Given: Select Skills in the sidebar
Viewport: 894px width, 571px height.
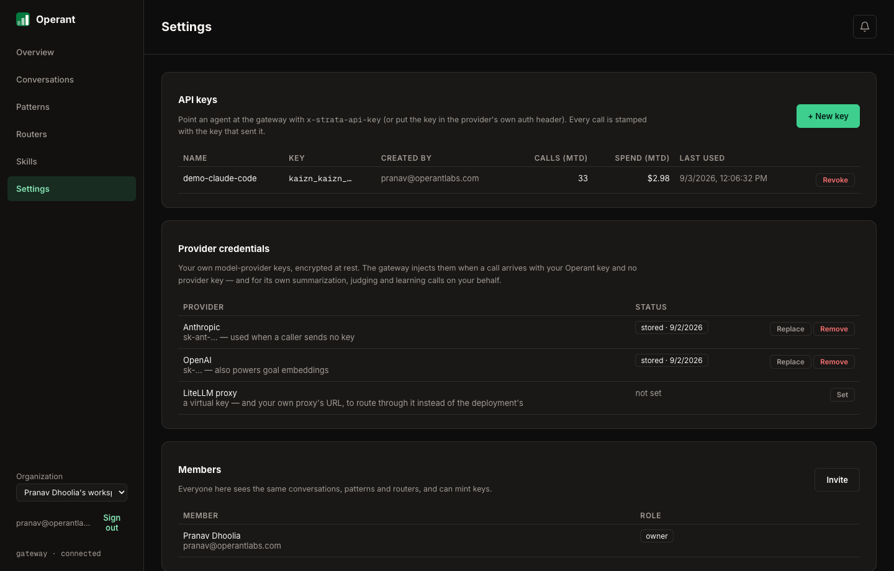Looking at the screenshot, I should 71,161.
